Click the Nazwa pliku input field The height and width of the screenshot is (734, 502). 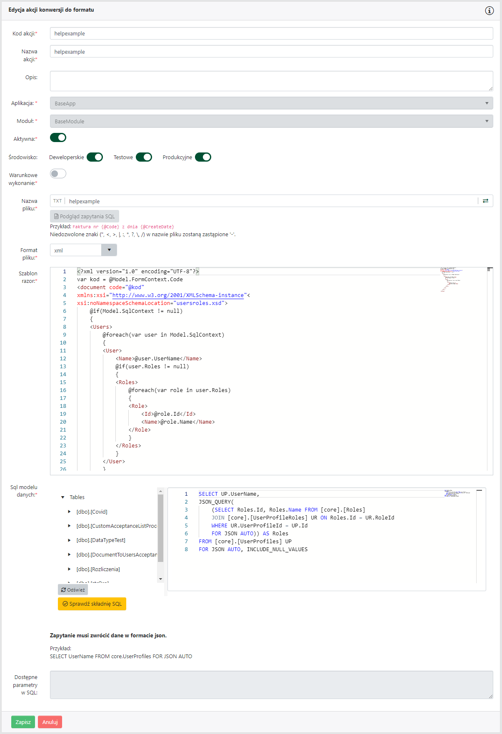[x=271, y=201]
